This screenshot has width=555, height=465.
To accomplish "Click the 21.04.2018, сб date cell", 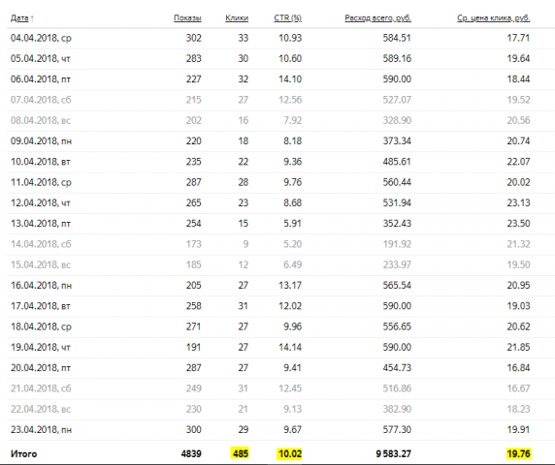I will [x=41, y=388].
